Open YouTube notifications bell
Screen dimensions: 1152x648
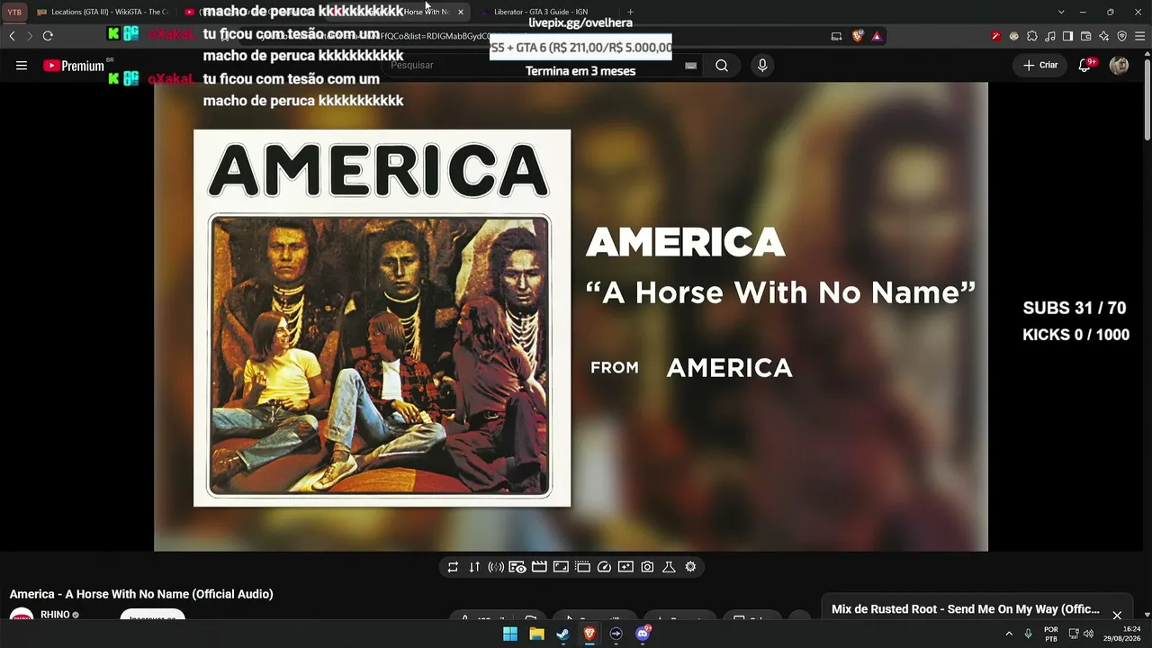pos(1085,66)
